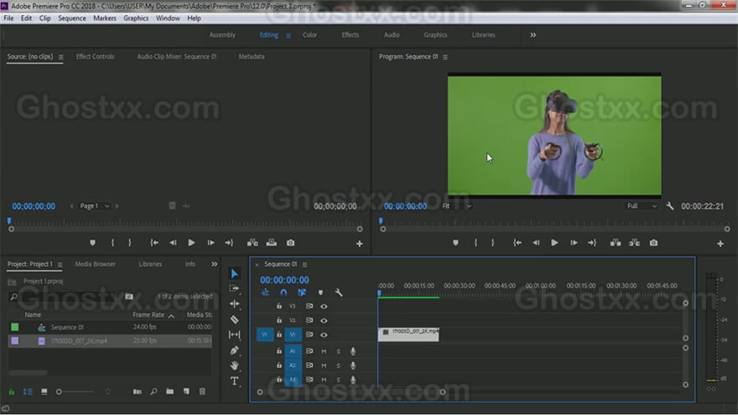
Task: Select the Razor tool
Action: (x=234, y=319)
